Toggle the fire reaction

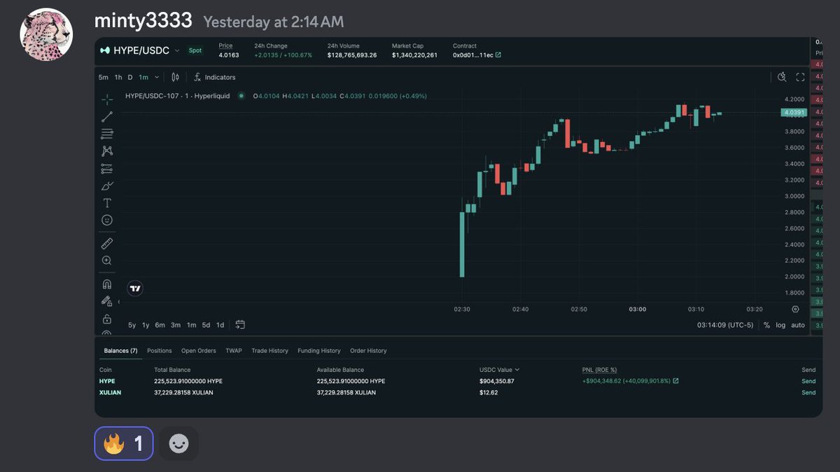tap(124, 443)
